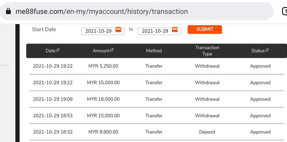Click the start date input field
The width and height of the screenshot is (287, 142).
click(98, 31)
